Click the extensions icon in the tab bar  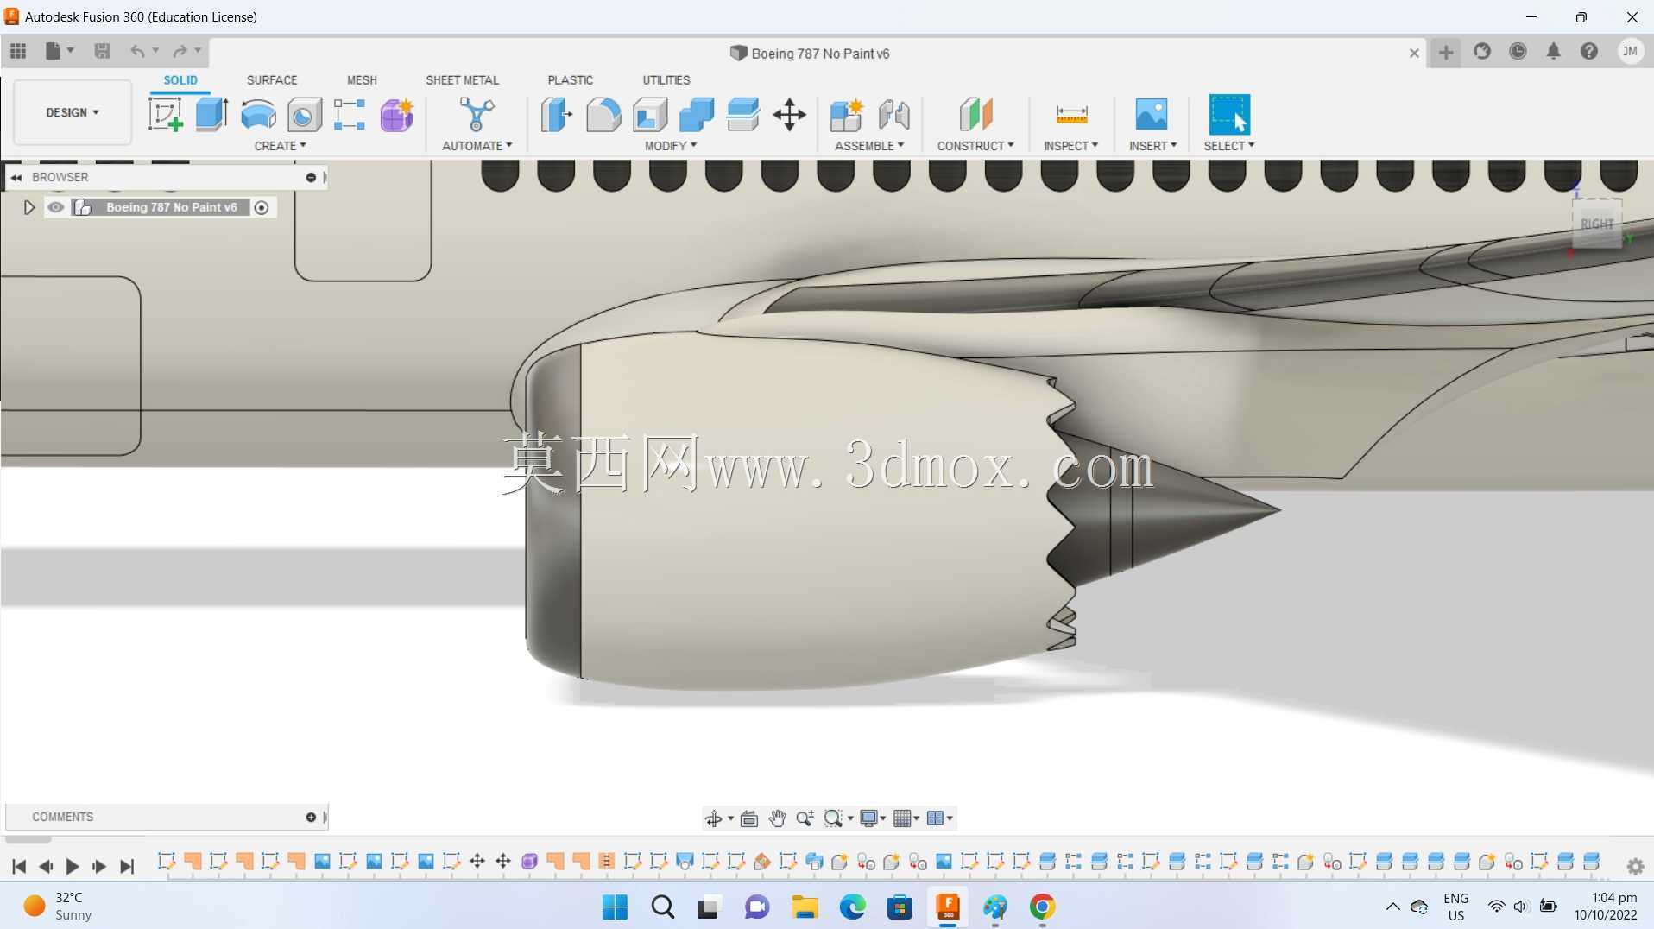click(1482, 52)
